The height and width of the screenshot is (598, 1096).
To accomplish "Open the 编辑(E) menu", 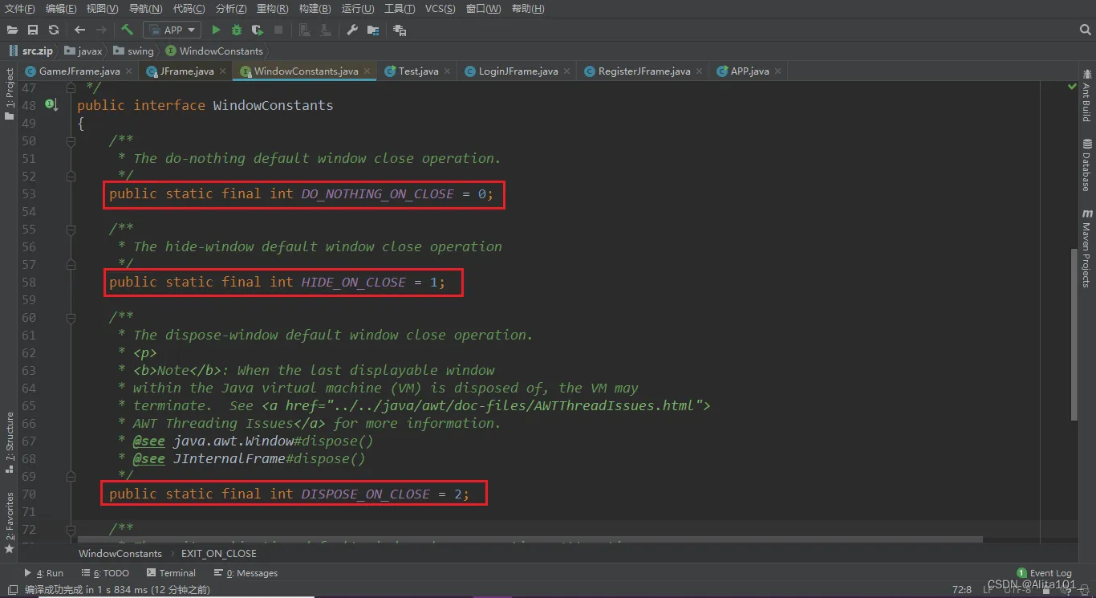I will [61, 9].
